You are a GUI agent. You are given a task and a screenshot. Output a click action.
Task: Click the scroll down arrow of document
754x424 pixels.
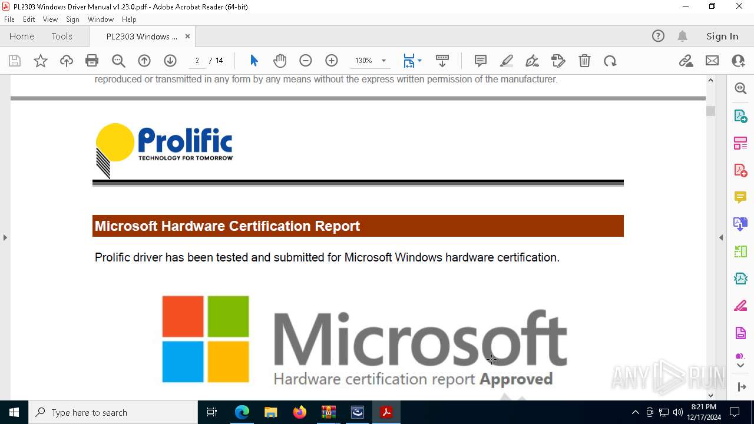(x=710, y=396)
